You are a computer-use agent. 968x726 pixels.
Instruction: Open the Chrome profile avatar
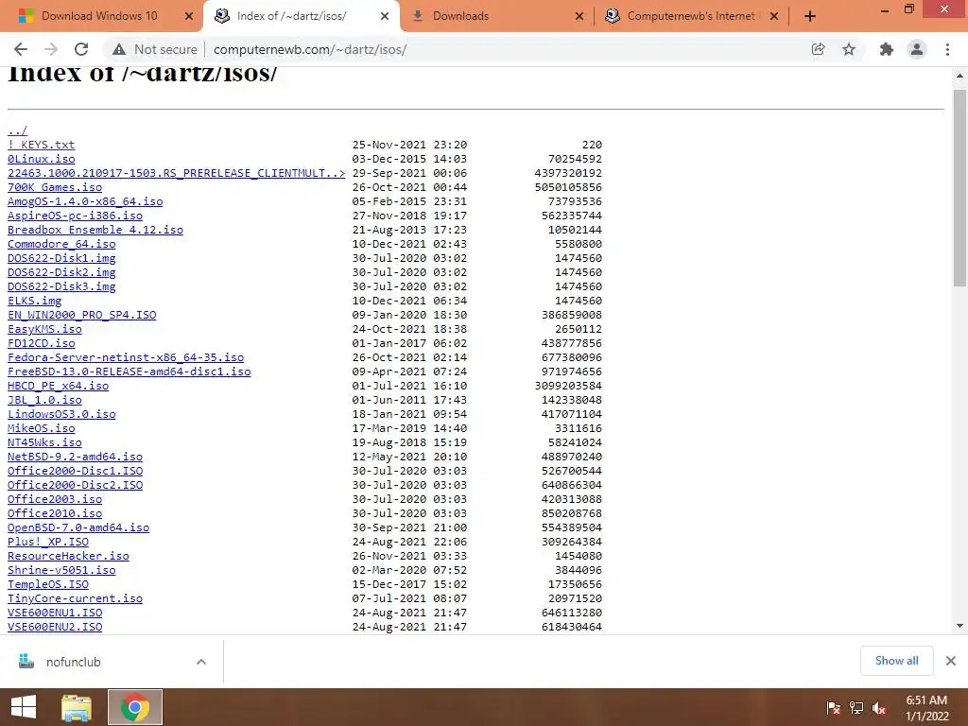[917, 49]
